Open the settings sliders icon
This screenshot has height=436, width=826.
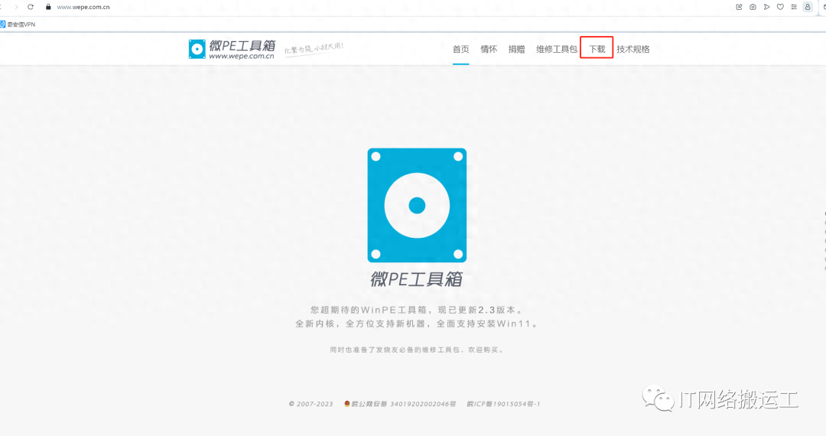click(x=794, y=7)
